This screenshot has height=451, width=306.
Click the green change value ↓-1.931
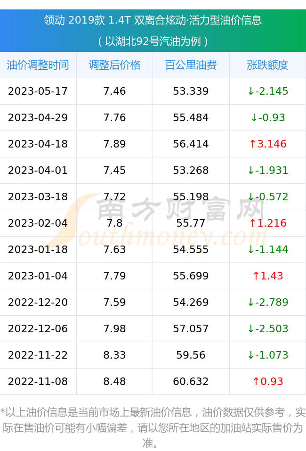click(x=268, y=170)
